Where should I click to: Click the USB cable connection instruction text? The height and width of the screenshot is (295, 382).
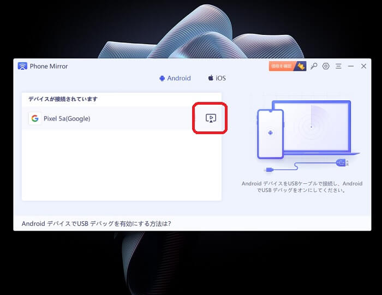coord(302,186)
